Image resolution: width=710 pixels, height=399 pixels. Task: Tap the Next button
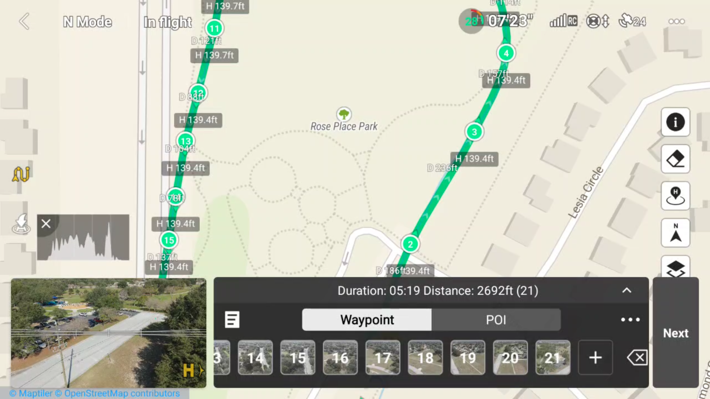676,333
